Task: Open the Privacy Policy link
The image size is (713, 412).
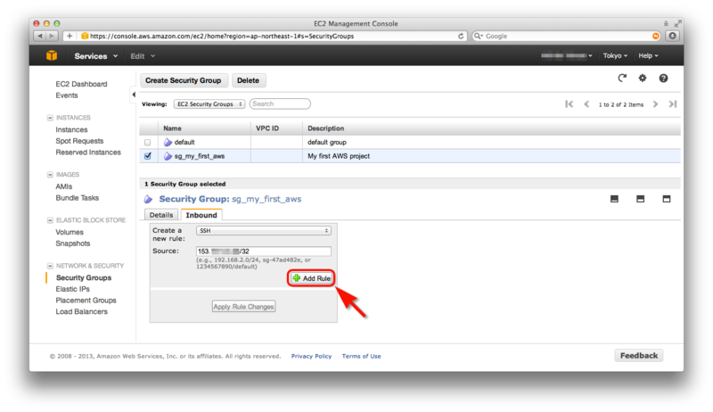Action: click(x=311, y=356)
